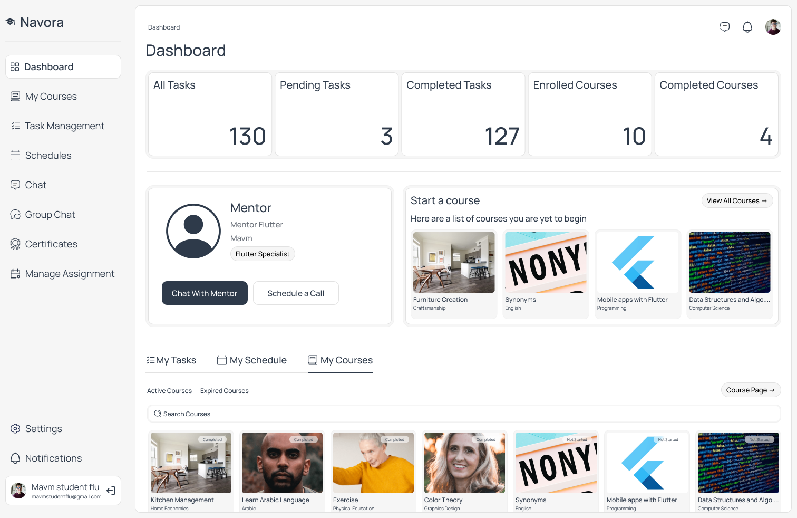The height and width of the screenshot is (518, 797).
Task: Switch to the My Tasks tab
Action: 171,360
